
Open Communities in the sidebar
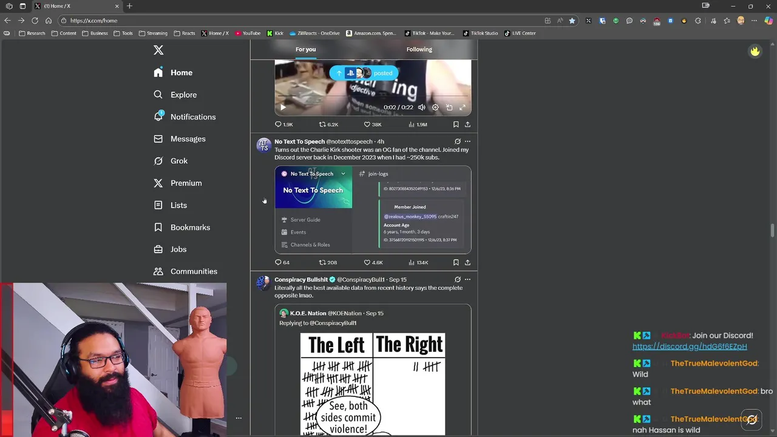pyautogui.click(x=185, y=271)
